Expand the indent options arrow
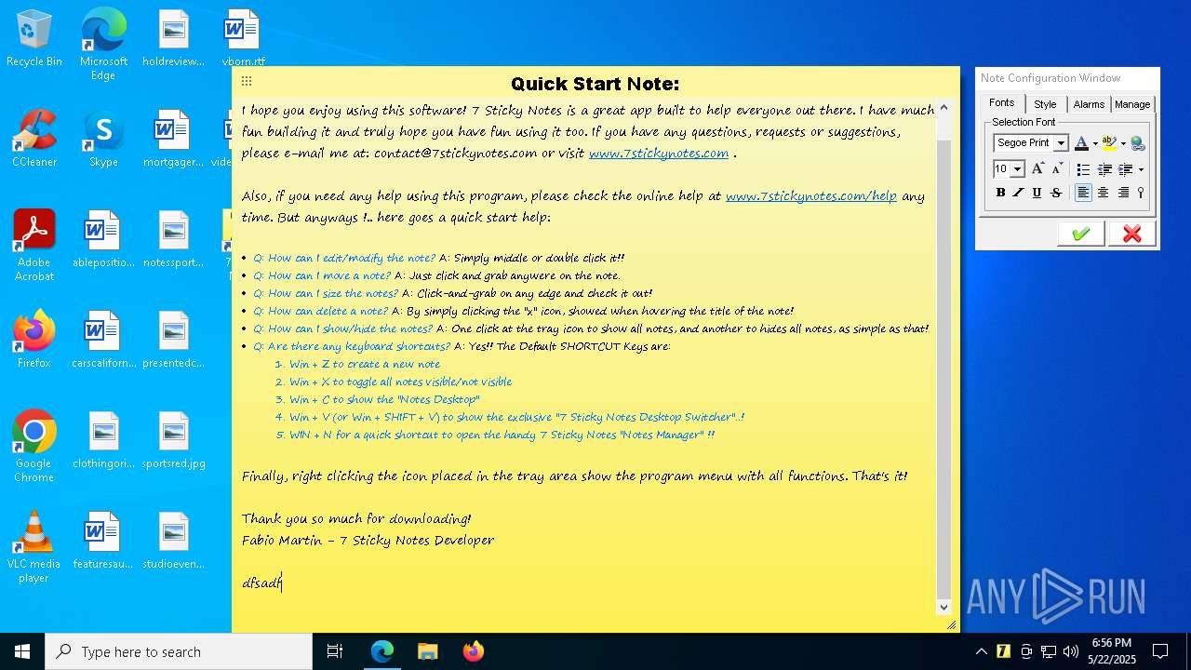 pyautogui.click(x=1141, y=169)
